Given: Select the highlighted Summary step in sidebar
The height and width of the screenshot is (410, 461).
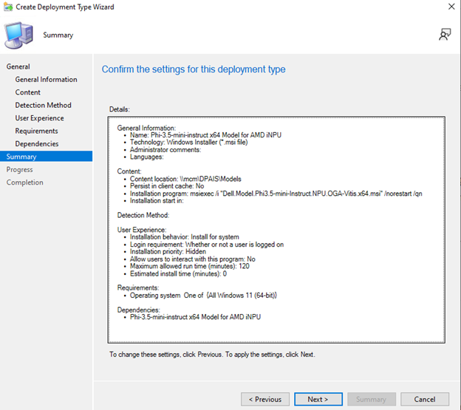Looking at the screenshot, I should tap(21, 157).
